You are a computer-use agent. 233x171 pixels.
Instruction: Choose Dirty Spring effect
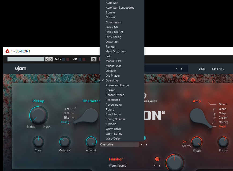pos(122,37)
